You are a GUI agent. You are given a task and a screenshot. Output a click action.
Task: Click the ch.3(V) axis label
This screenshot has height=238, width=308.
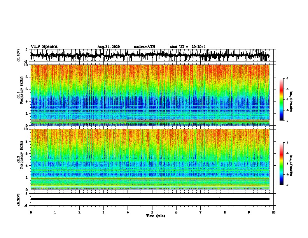tap(19, 199)
